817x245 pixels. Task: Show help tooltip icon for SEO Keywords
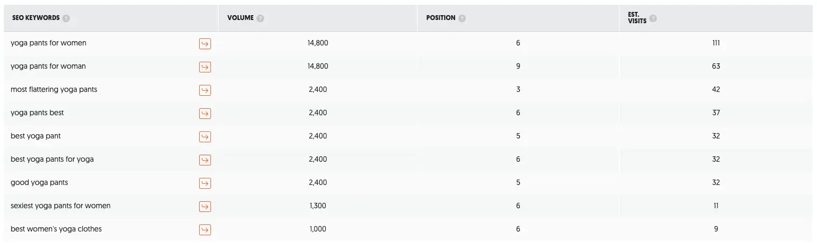click(x=67, y=18)
